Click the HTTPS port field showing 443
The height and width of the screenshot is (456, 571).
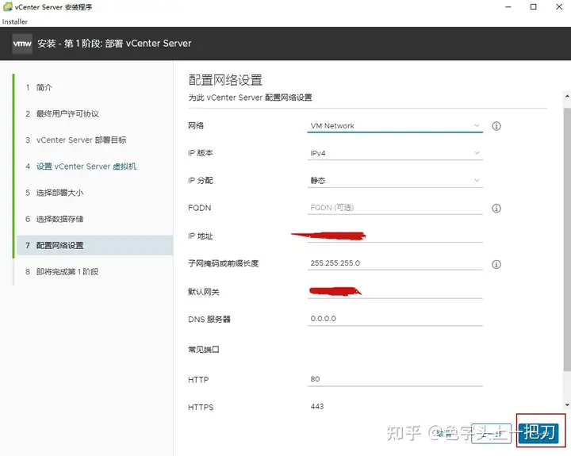[x=395, y=407]
